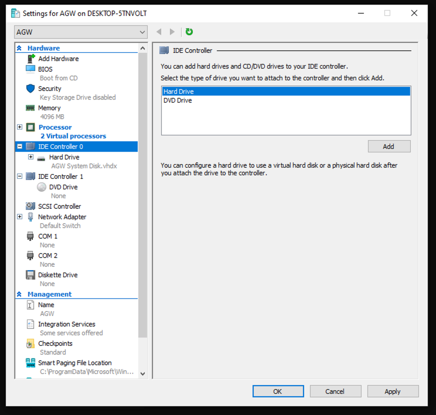Click Cancel to discard changes

click(335, 391)
